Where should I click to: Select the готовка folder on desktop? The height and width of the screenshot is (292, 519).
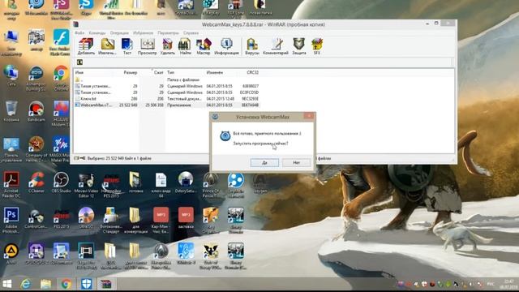tap(135, 182)
